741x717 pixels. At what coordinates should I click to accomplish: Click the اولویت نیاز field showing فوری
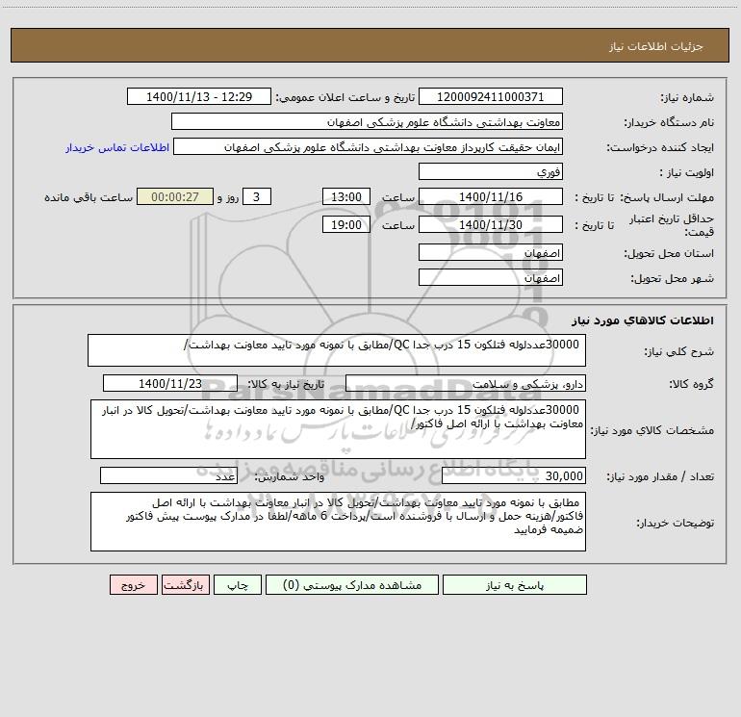[491, 171]
